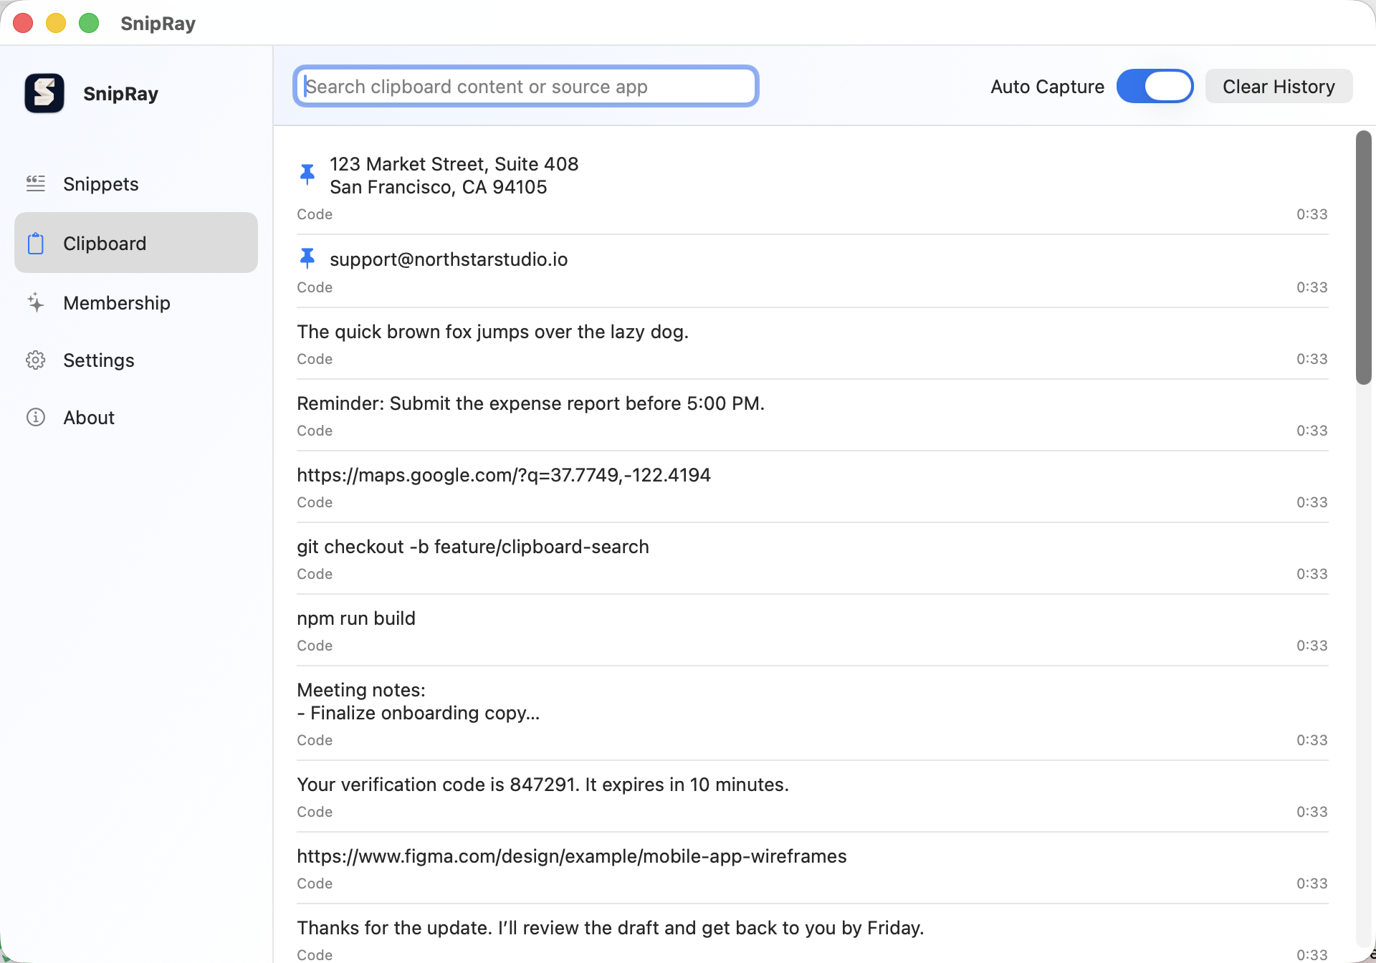Toggle the Auto Capture switch

(x=1155, y=87)
